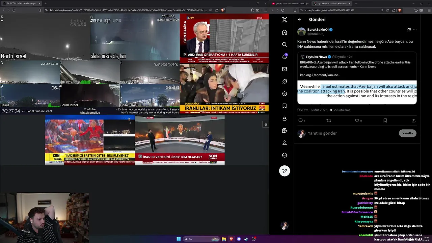Open Profile icon in X sidebar
Image resolution: width=432 pixels, height=243 pixels.
[285, 143]
